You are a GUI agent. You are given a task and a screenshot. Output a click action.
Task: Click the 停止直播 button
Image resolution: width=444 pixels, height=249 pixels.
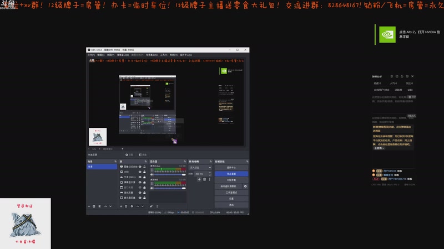[231, 174]
